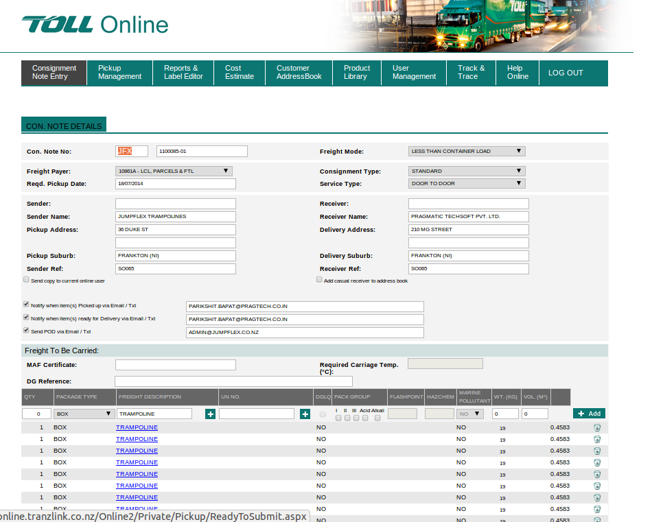
Task: Open the Freight Mode dropdown
Action: pos(467,152)
